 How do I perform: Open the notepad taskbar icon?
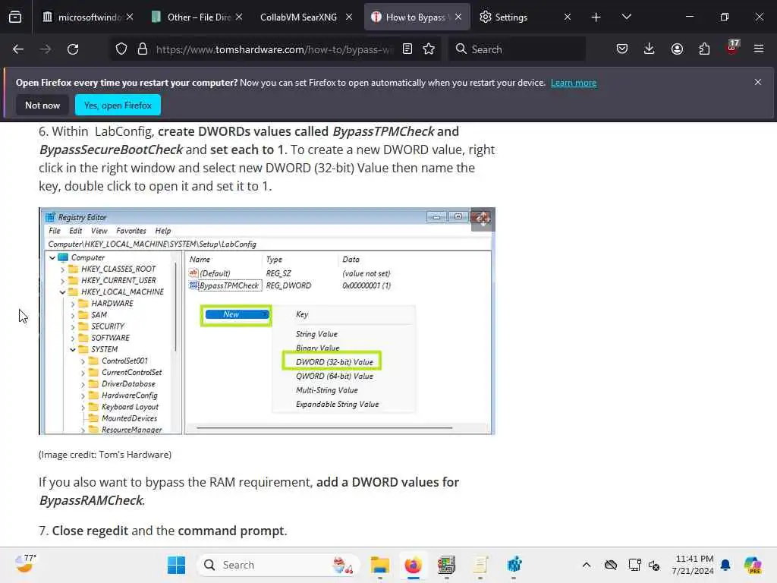point(480,565)
